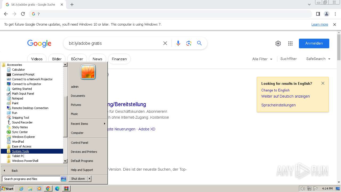Select the Bücher filter tab

[x=77, y=59]
